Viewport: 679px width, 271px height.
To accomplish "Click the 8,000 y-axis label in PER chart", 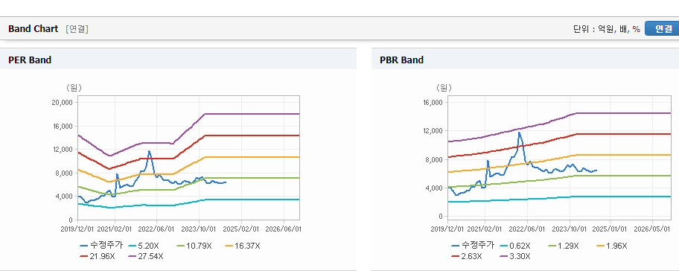I will 64,173.
